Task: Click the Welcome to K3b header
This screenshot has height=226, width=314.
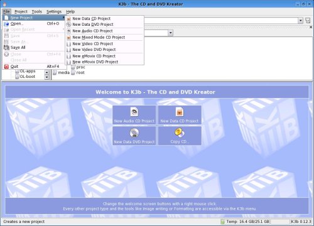Action: pos(155,92)
